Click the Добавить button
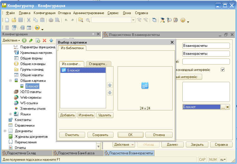This screenshot has height=164, width=237. pyautogui.click(x=67, y=115)
